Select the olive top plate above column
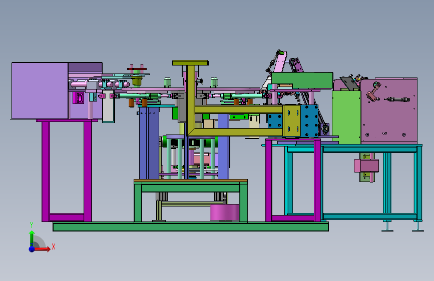This screenshot has height=281, width=434. tap(190, 63)
